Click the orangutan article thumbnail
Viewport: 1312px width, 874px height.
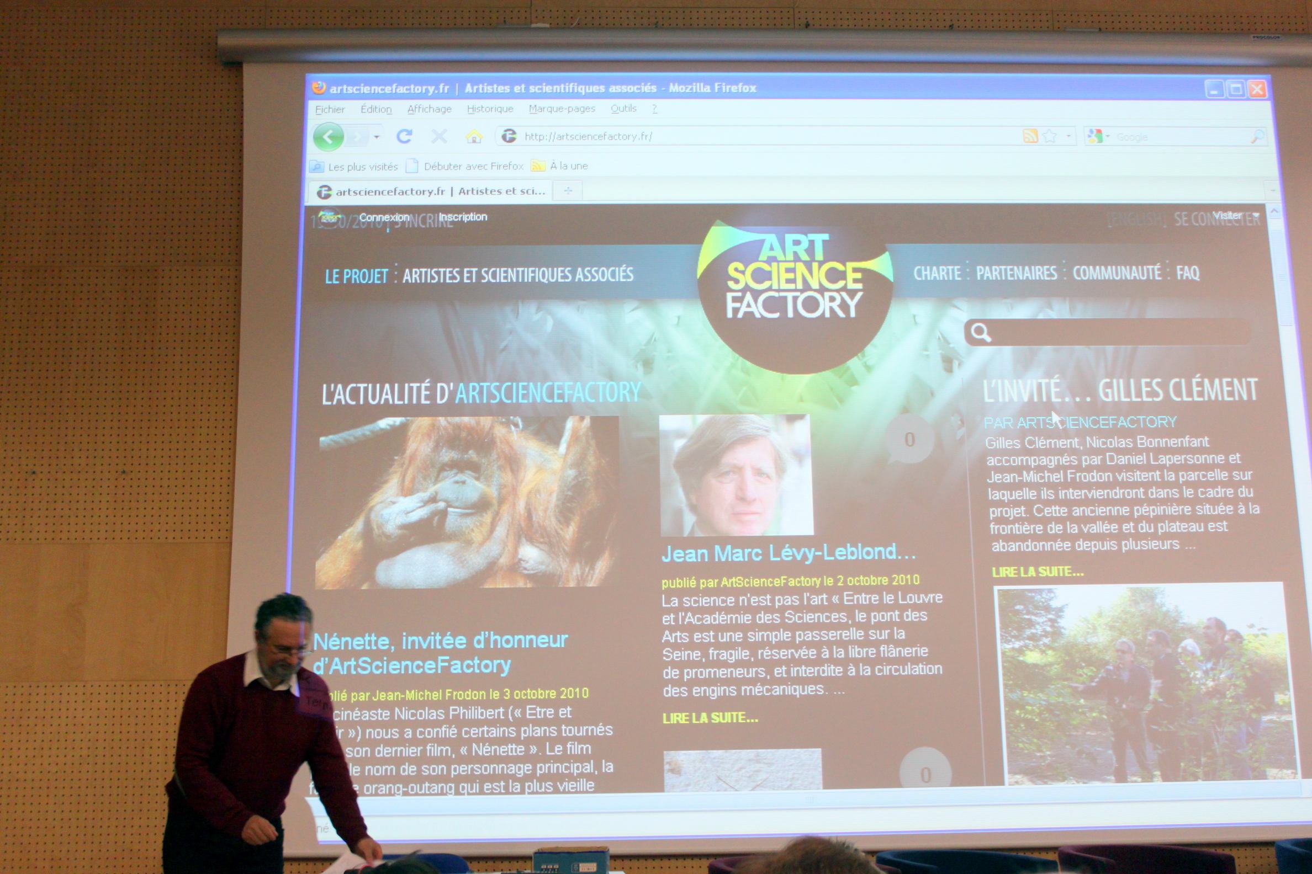coord(468,502)
